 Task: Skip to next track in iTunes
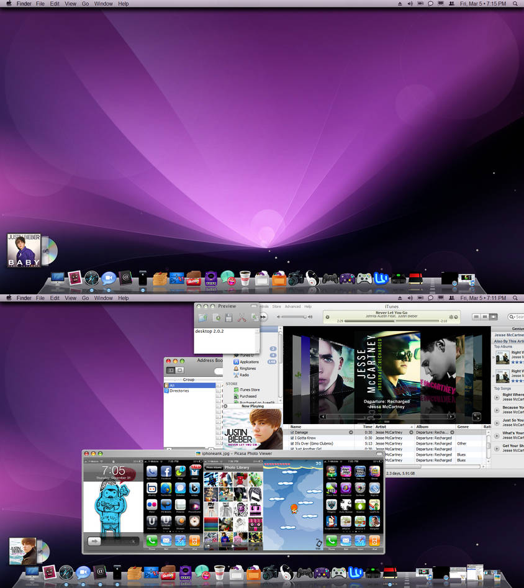[264, 317]
